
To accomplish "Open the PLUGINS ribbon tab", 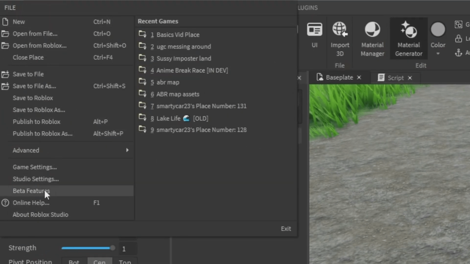I will 308,8.
